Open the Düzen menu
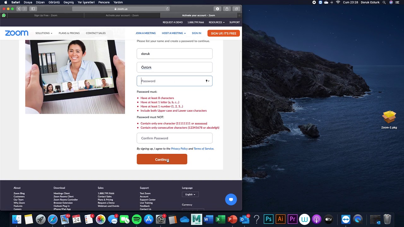 [40, 2]
